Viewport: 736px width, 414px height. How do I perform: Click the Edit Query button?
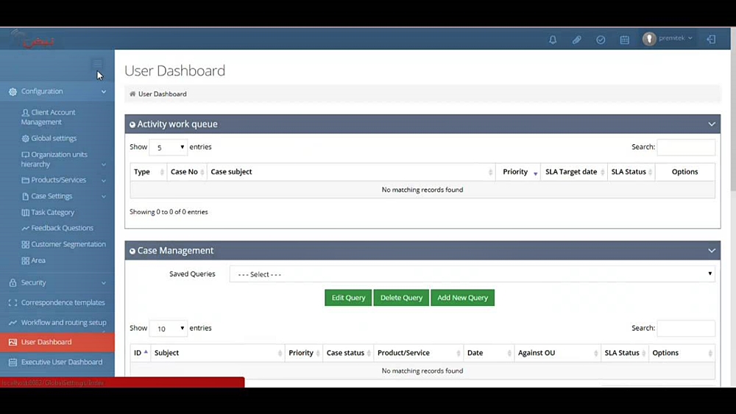pyautogui.click(x=348, y=298)
